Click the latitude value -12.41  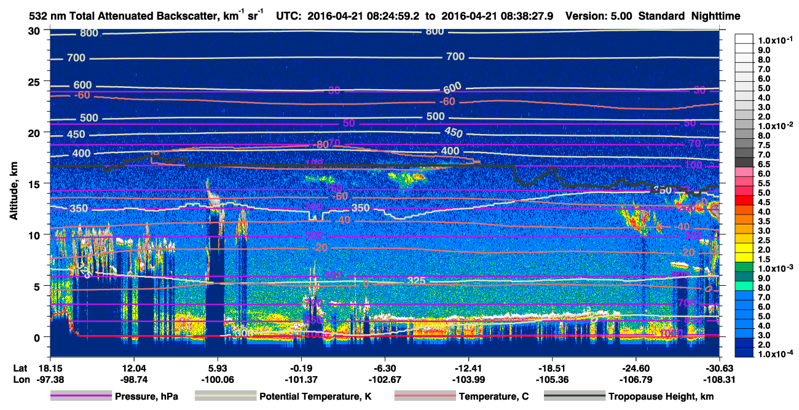[x=469, y=368]
